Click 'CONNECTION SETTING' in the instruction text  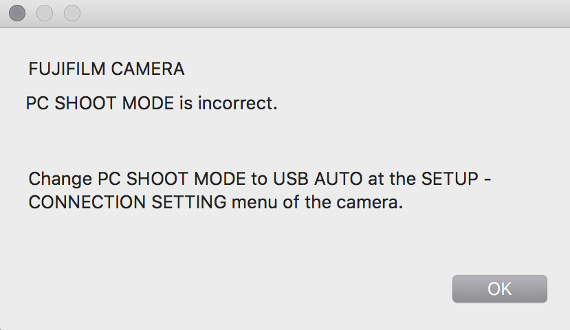click(x=128, y=204)
